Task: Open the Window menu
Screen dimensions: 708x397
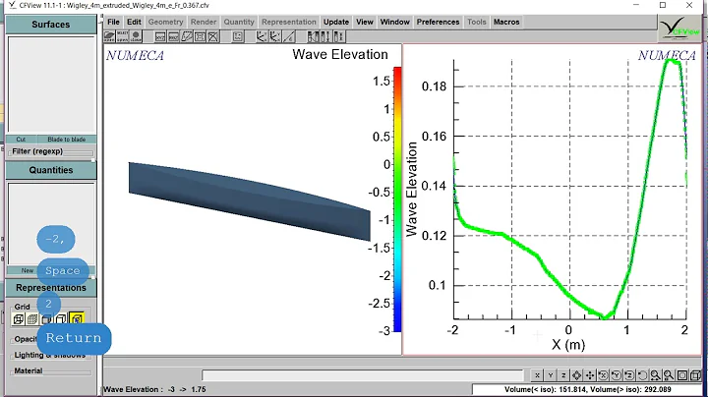Action: (x=394, y=22)
